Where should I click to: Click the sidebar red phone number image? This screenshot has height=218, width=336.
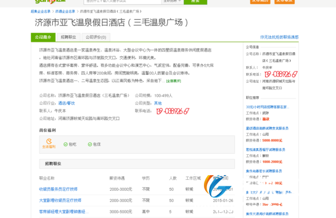[x=281, y=74]
